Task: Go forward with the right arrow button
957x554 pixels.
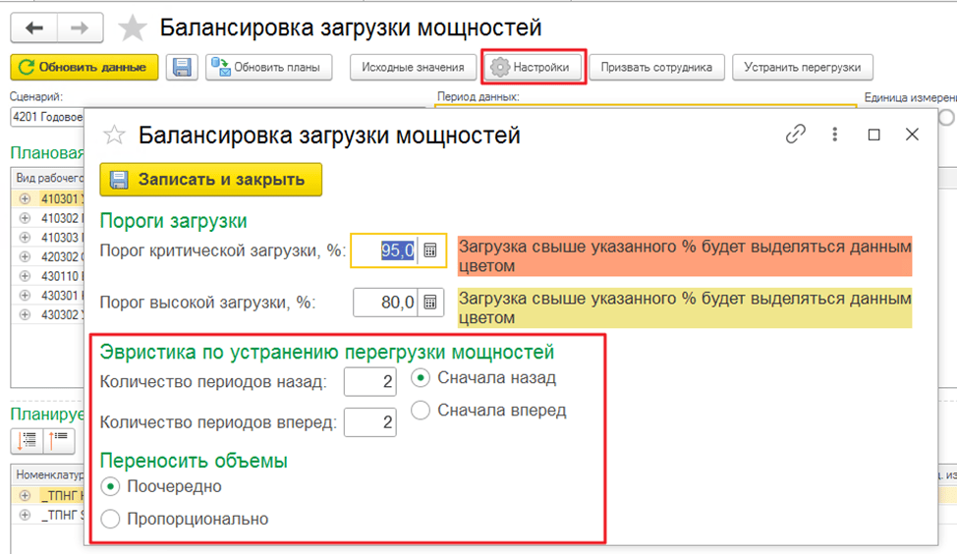Action: (80, 28)
